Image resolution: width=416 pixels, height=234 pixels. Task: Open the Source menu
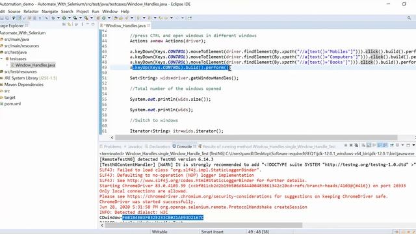(x=14, y=12)
